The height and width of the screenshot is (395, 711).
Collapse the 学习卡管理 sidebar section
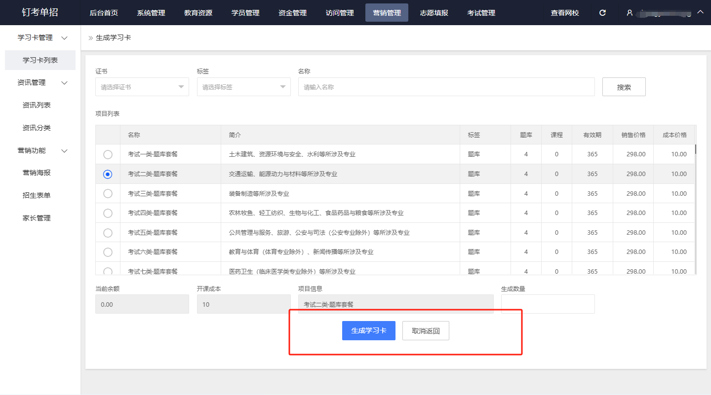coord(64,38)
